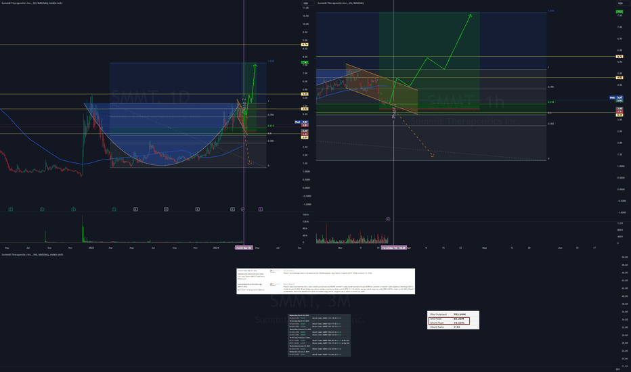Click the 'Jun' label on the 1h time axis
Image resolution: width=631 pixels, height=372 pixels.
[560, 248]
